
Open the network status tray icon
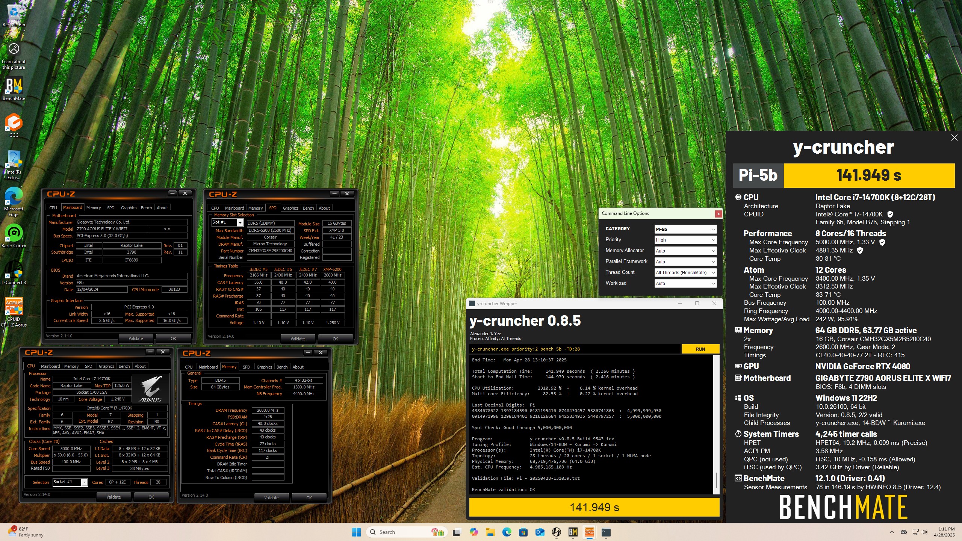pos(915,532)
